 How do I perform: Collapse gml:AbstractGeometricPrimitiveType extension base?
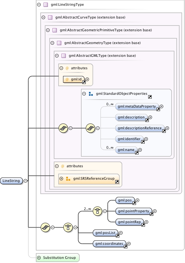click(x=48, y=30)
